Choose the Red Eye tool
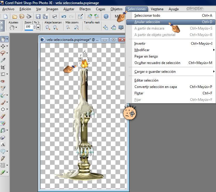This screenshot has width=216, height=192. tap(3, 81)
